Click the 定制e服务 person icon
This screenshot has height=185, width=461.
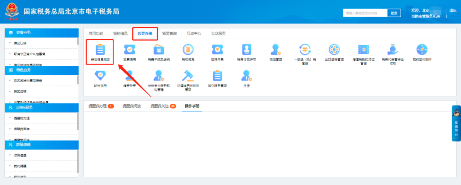[11, 107]
